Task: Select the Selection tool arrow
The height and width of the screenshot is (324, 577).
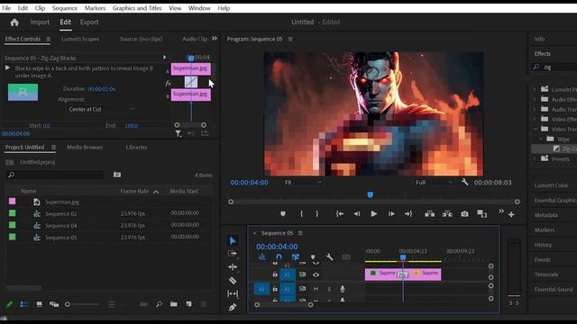Action: pos(233,241)
